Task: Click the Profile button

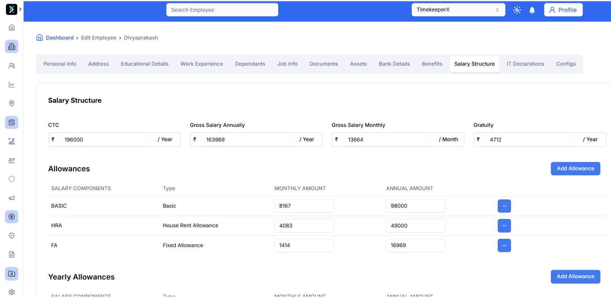Action: [563, 10]
